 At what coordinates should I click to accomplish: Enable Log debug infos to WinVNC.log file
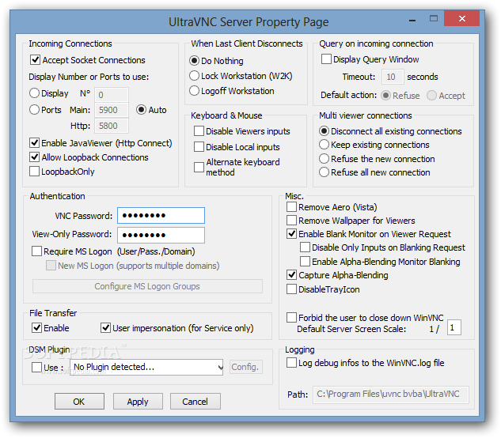[291, 363]
